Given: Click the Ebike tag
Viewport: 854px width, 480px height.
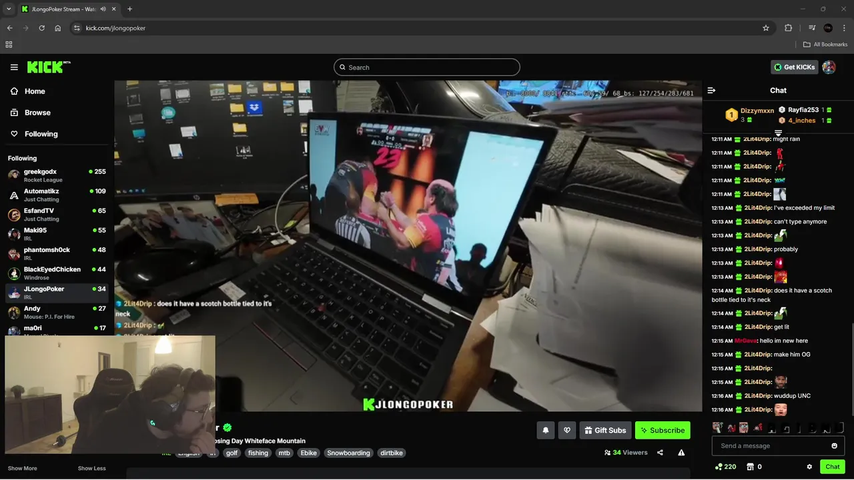Looking at the screenshot, I should pyautogui.click(x=309, y=453).
